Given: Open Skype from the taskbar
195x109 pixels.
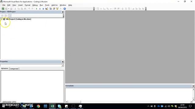Looking at the screenshot, I should (x=59, y=106).
